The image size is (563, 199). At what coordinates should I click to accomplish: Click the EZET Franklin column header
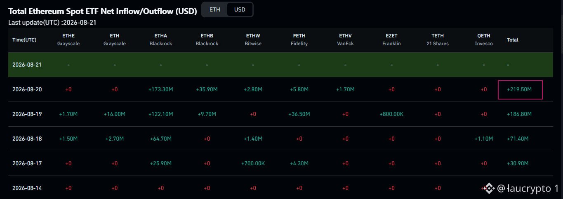pyautogui.click(x=391, y=40)
